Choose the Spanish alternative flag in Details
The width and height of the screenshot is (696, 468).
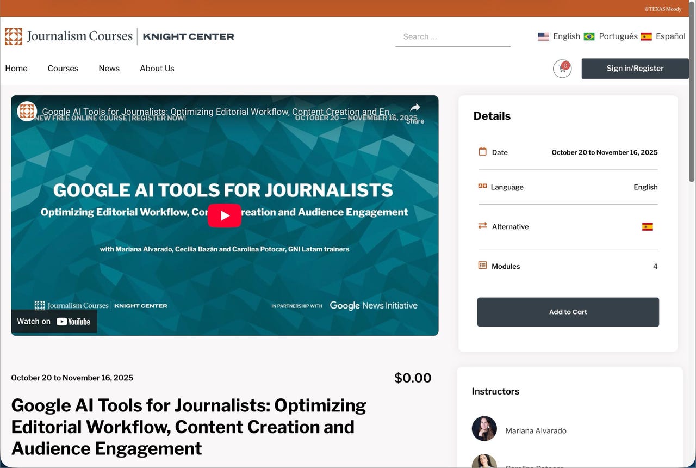click(x=647, y=227)
